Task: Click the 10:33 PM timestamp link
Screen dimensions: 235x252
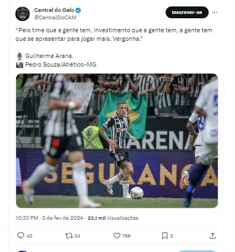Action: pos(49,218)
